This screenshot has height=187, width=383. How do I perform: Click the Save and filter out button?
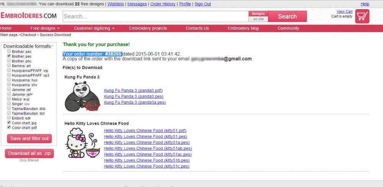(29, 138)
